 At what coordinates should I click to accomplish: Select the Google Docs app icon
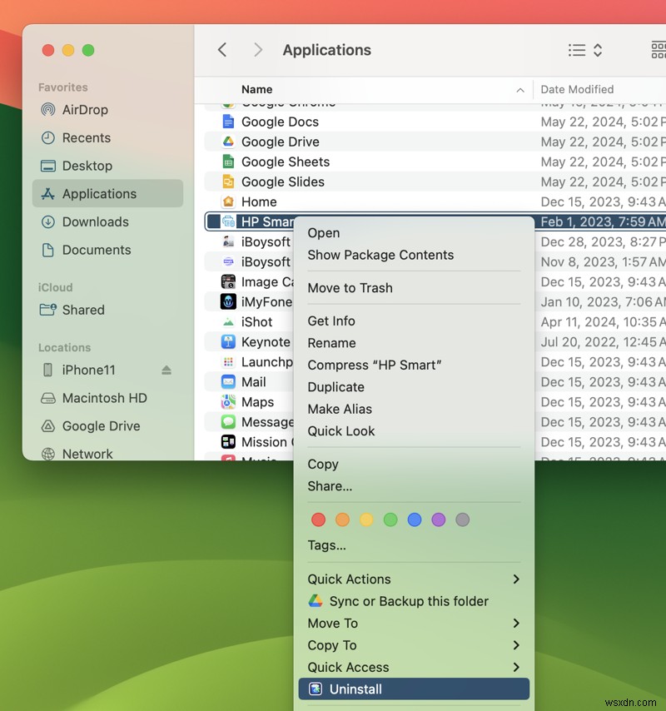point(228,122)
